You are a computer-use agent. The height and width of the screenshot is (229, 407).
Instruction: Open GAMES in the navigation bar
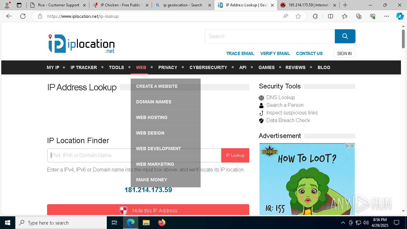266,67
